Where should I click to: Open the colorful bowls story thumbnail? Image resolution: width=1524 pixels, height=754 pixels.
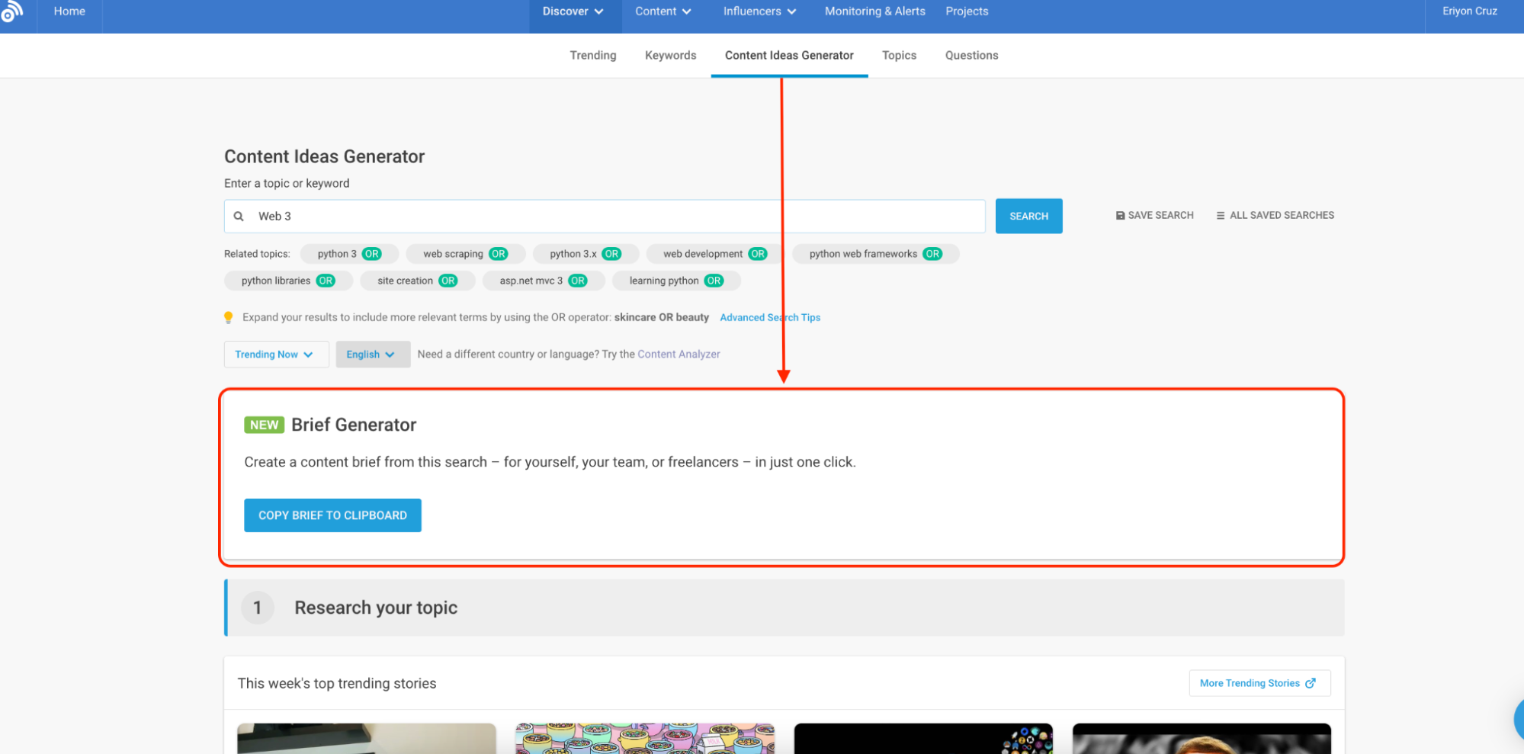coord(645,739)
